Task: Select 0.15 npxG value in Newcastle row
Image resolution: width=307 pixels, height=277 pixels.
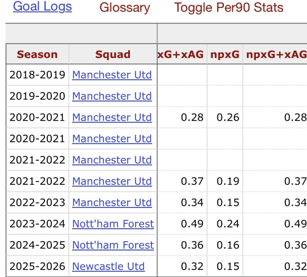Action: pos(228,266)
